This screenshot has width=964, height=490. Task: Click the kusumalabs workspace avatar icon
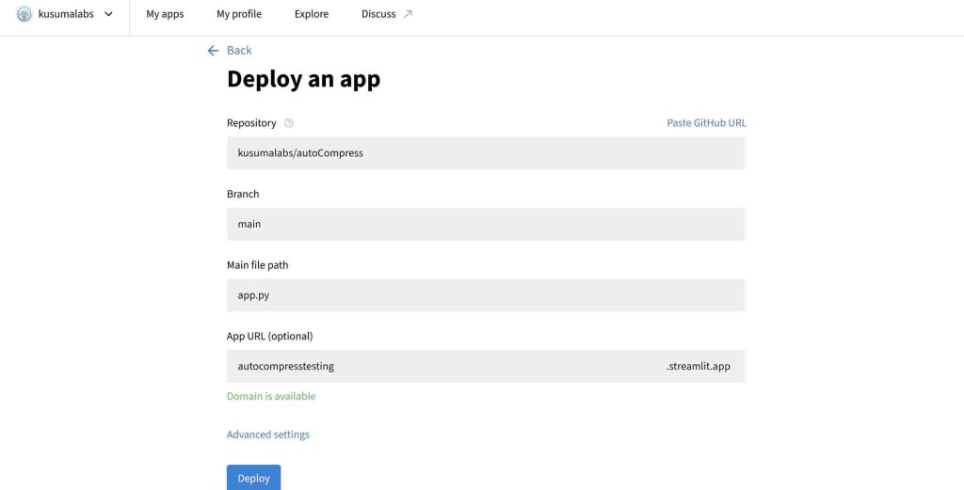[x=24, y=14]
